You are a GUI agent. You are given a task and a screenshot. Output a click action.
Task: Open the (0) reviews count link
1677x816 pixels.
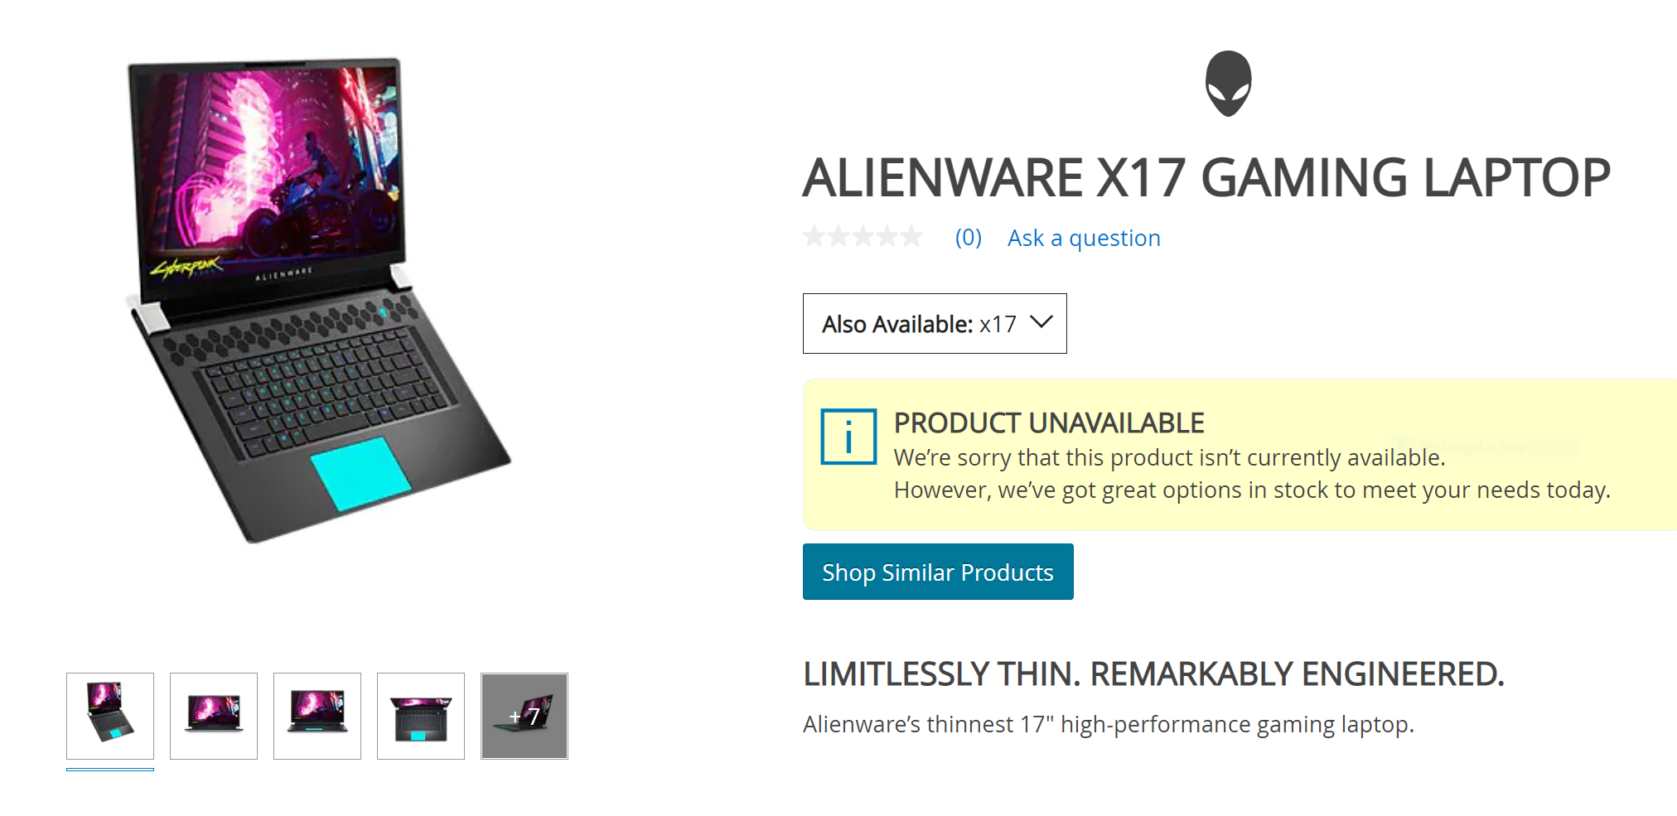[968, 238]
